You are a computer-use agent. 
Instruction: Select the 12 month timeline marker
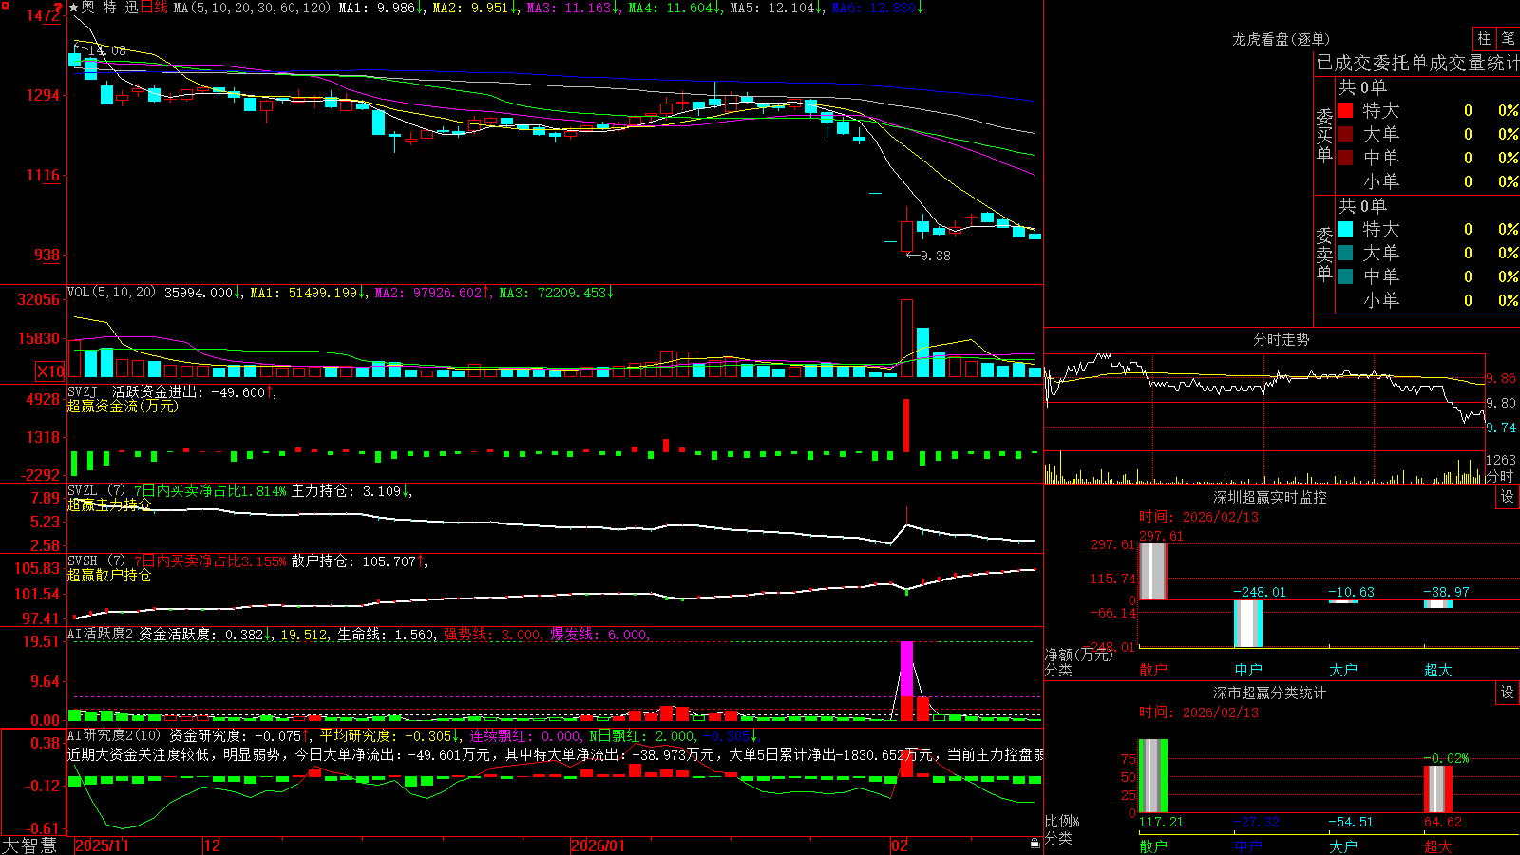click(x=213, y=845)
